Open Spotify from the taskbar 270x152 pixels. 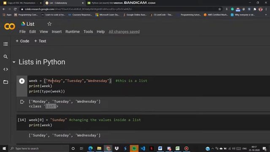(134, 148)
